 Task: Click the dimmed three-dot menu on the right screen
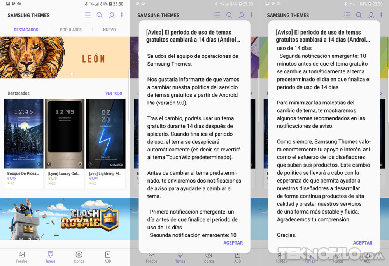(x=381, y=15)
